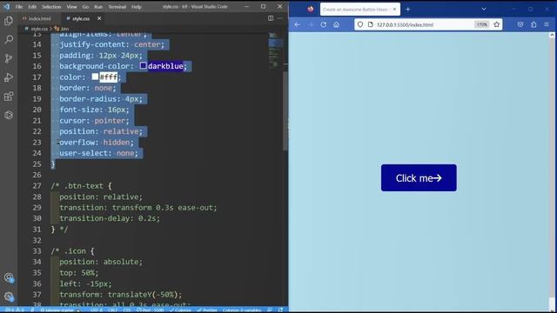Open the Run and Debug view

[x=9, y=77]
